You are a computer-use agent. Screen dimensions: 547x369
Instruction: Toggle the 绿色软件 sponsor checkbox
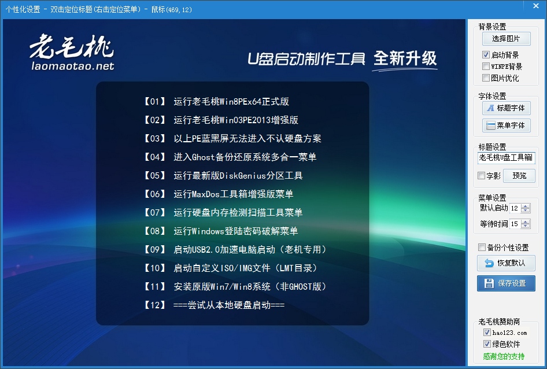[487, 344]
